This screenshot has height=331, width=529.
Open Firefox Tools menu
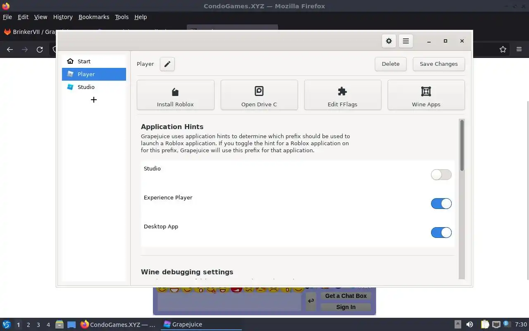pos(122,17)
